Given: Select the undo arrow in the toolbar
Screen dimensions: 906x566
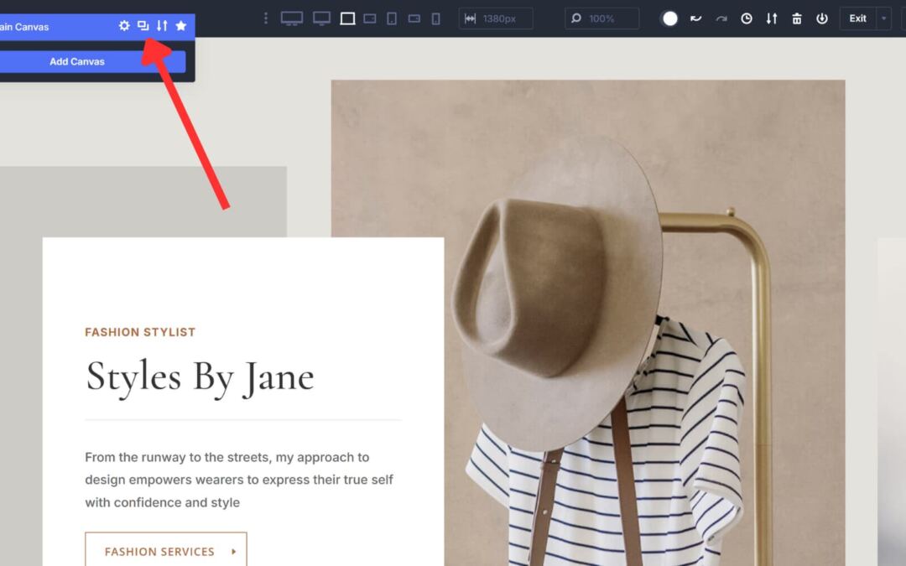Looking at the screenshot, I should coord(695,18).
